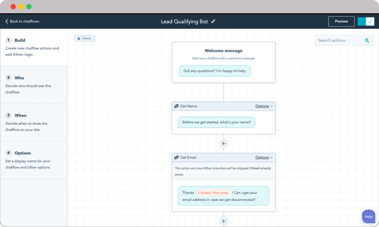Switch to the When step tab
Viewport: 379px width, 227px height.
pos(34,122)
